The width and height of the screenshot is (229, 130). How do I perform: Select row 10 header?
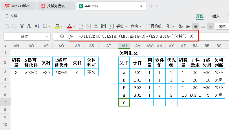pos(5,124)
